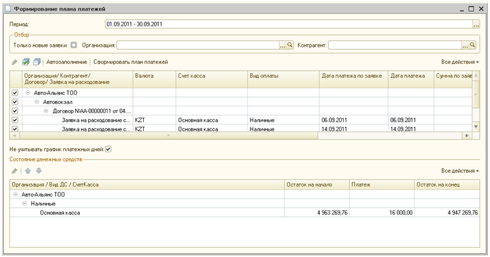The width and height of the screenshot is (490, 257).
Task: Click the Дата платежа column header
Action: [411, 79]
